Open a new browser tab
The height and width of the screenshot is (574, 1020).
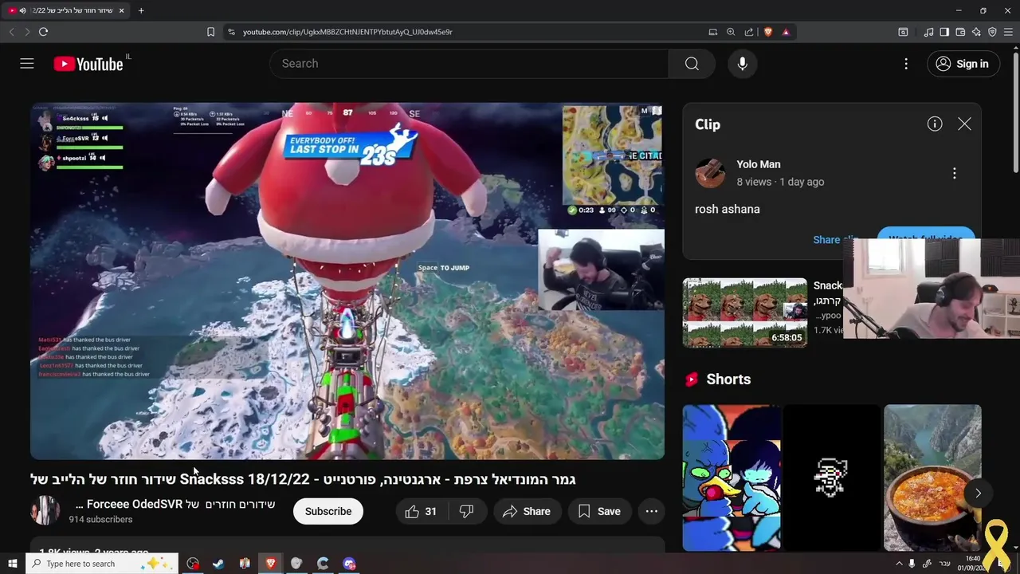pyautogui.click(x=141, y=10)
